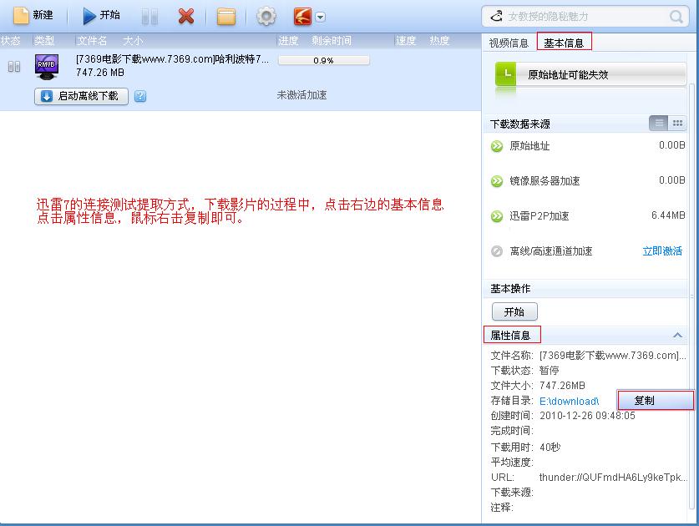Click 属性信息 section header

(512, 335)
